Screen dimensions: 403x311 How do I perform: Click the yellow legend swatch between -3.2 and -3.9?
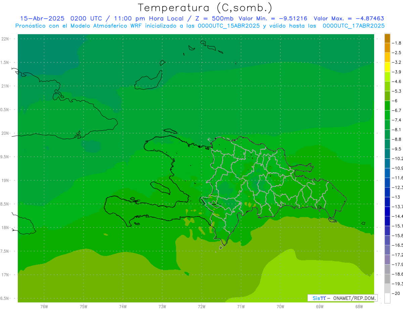point(387,67)
